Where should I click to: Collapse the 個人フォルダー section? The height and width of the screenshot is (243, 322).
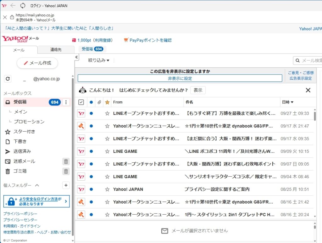tap(37, 185)
